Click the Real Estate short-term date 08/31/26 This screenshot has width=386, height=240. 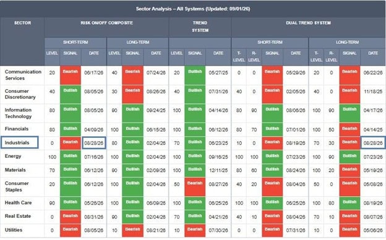94,217
